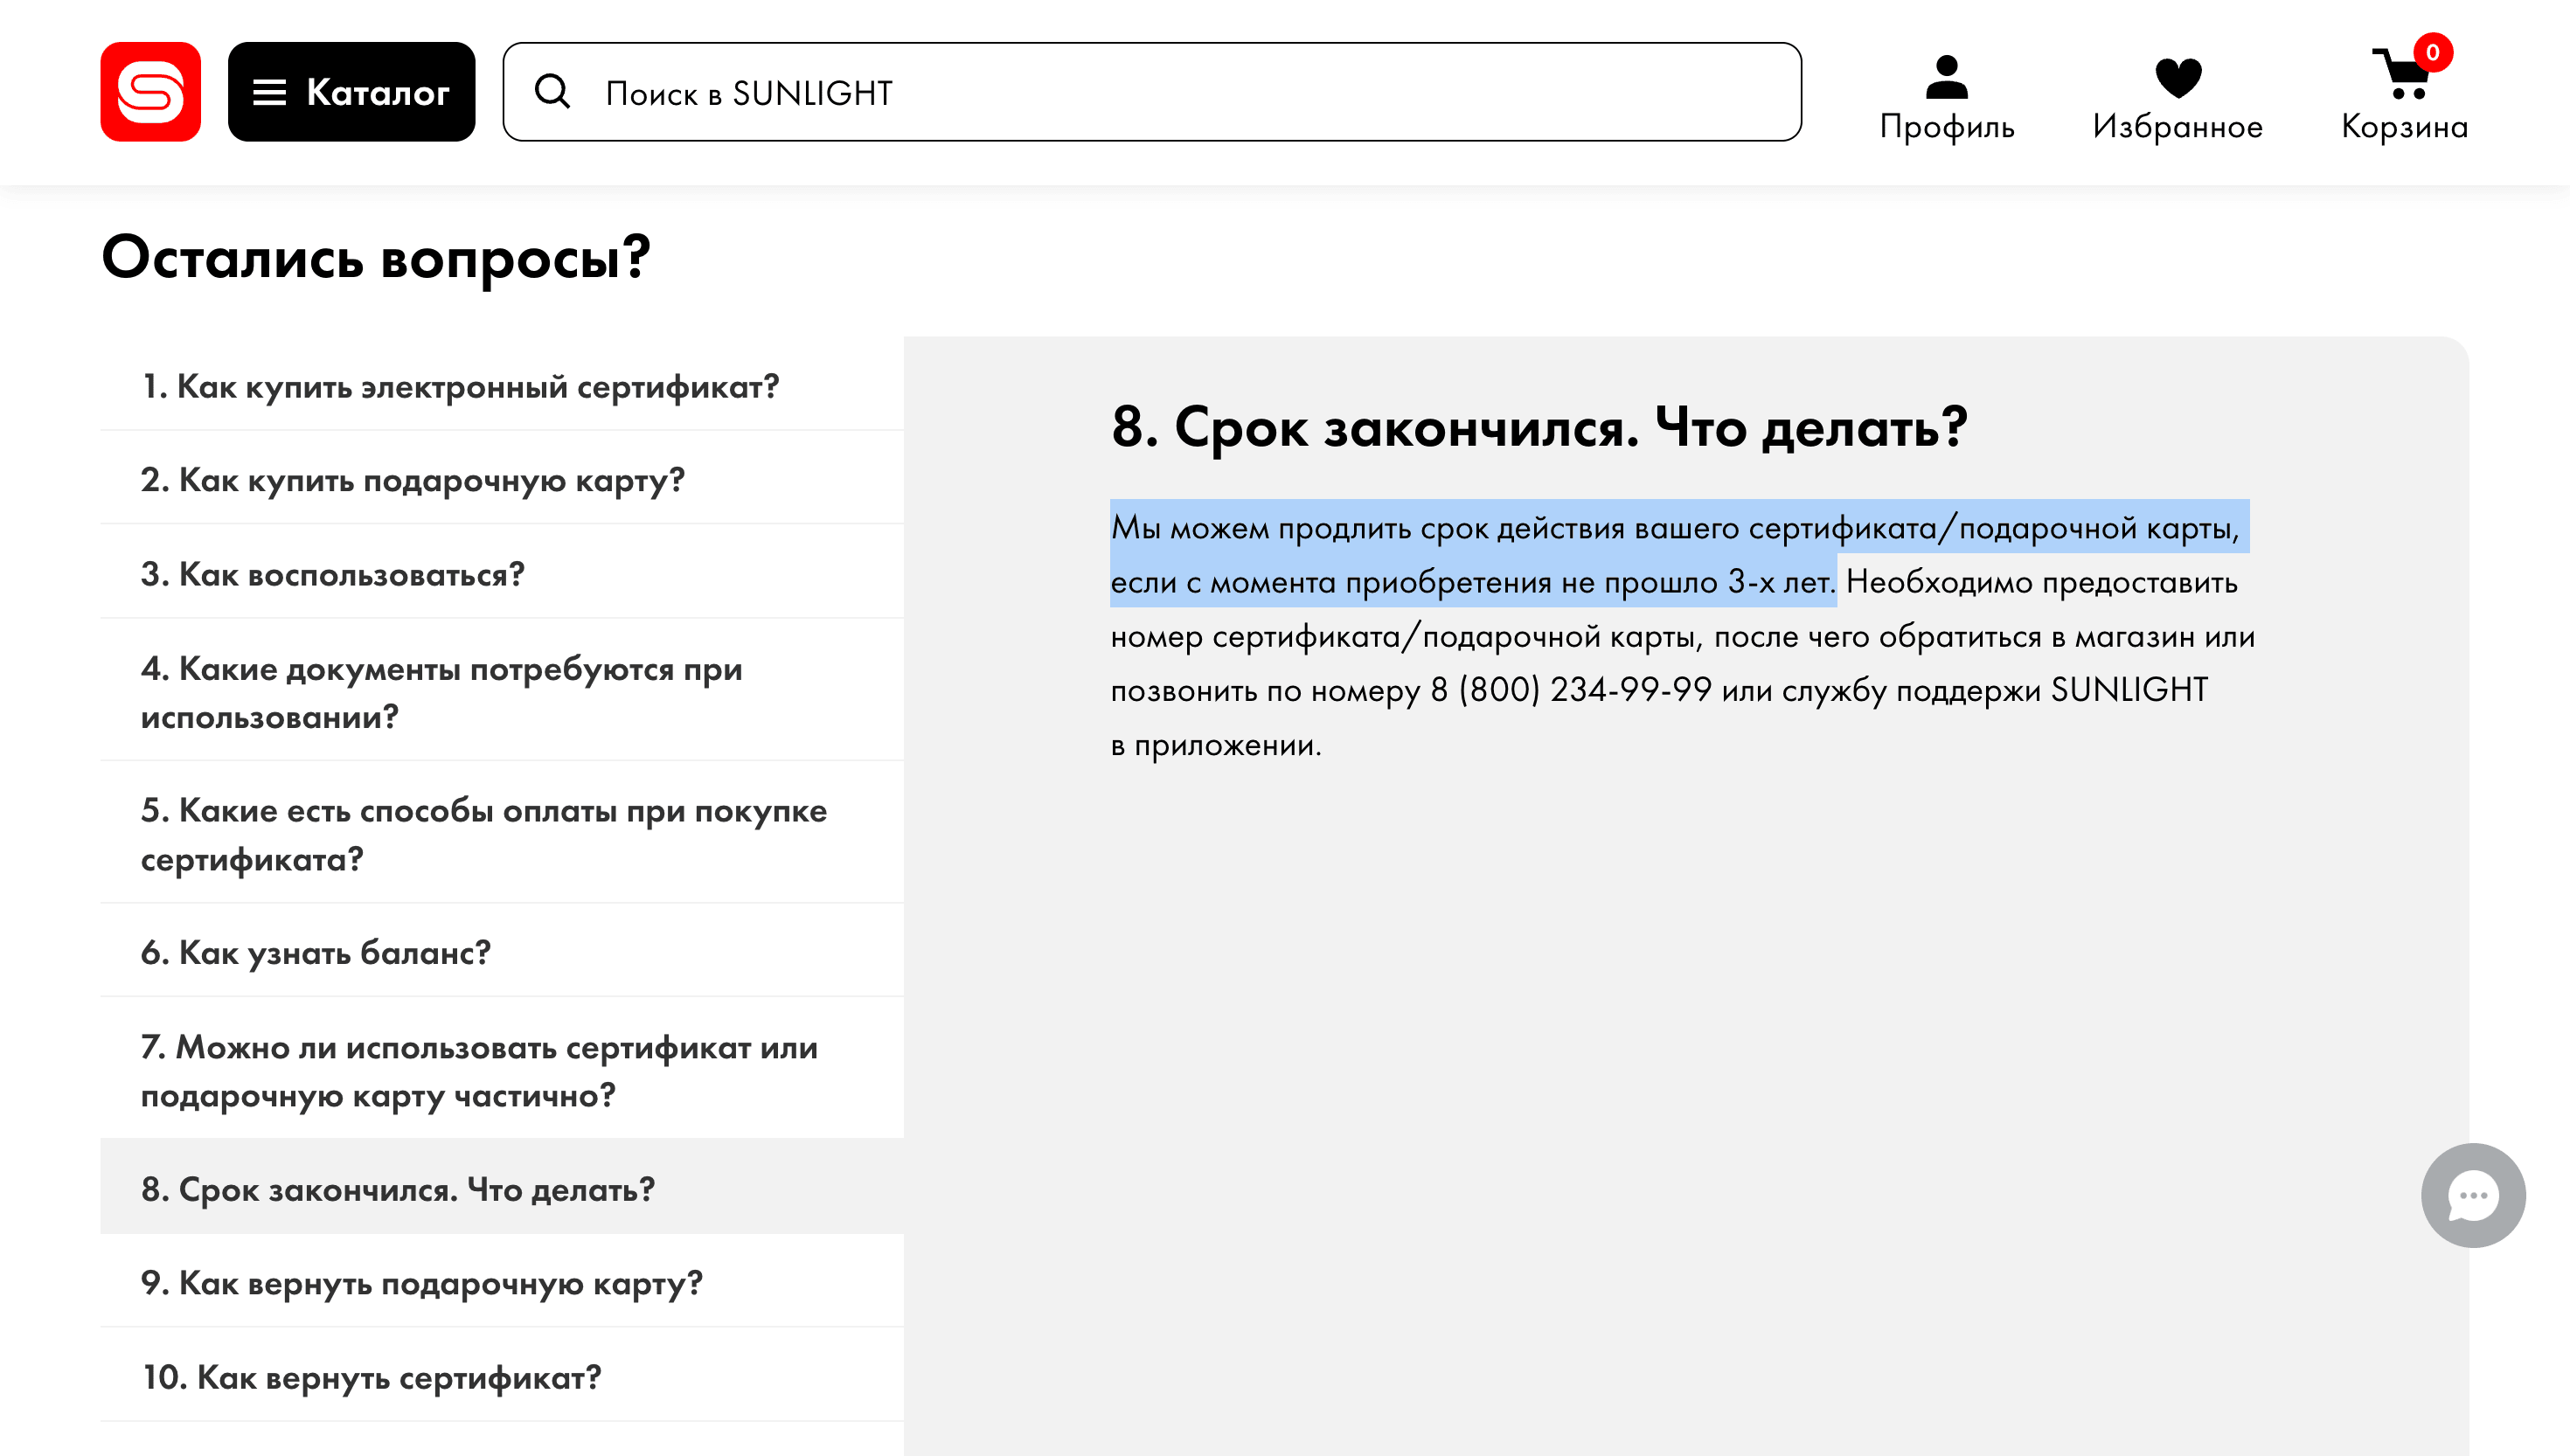The image size is (2570, 1456).
Task: Click the Корзина label
Action: click(x=2404, y=127)
